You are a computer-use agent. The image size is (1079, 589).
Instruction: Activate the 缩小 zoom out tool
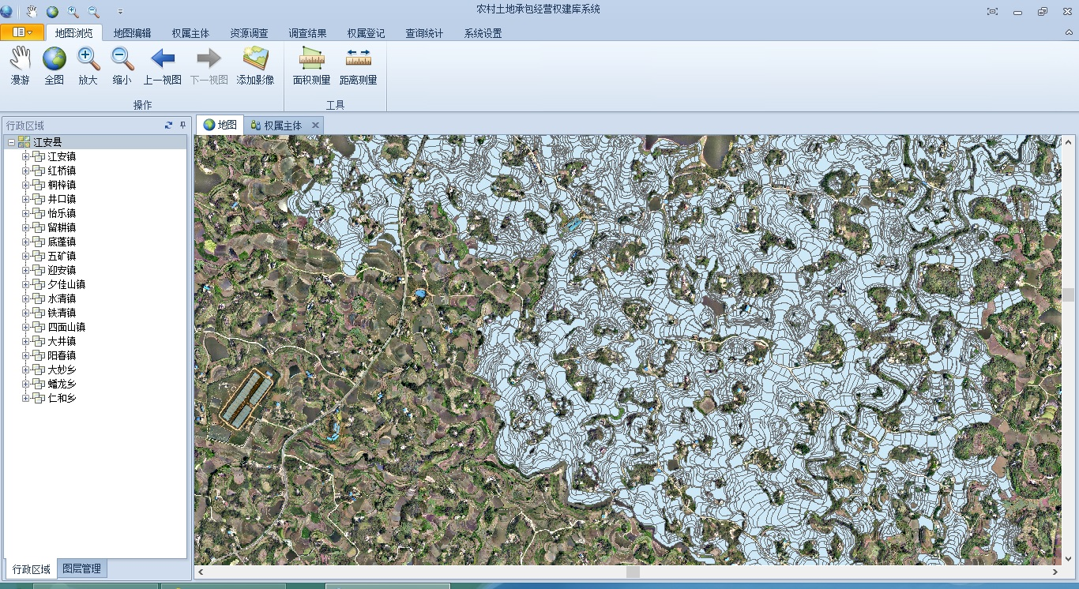click(122, 66)
